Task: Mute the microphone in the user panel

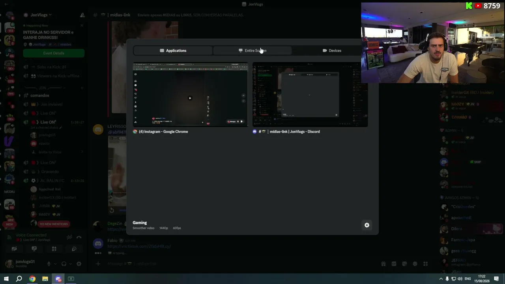Action: 49,264
